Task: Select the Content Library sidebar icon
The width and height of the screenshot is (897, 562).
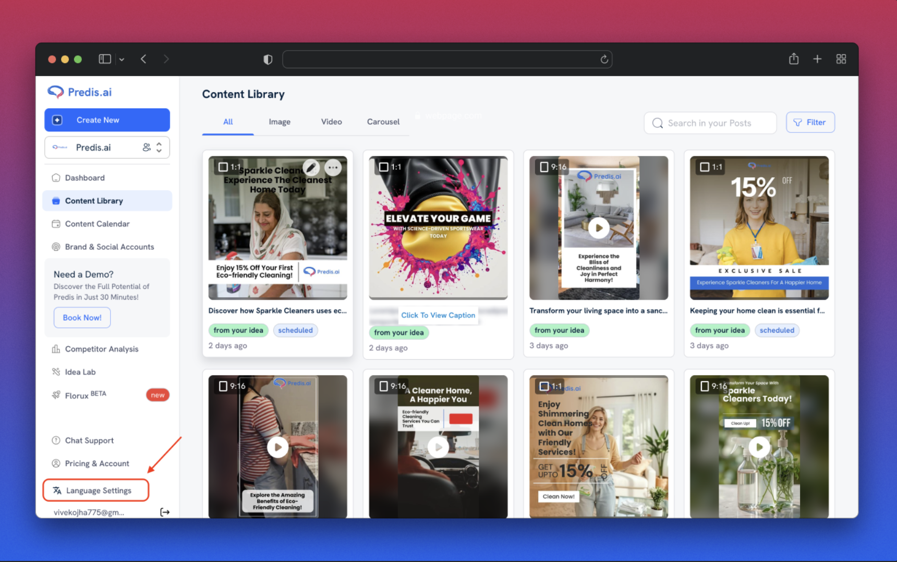Action: pyautogui.click(x=56, y=201)
